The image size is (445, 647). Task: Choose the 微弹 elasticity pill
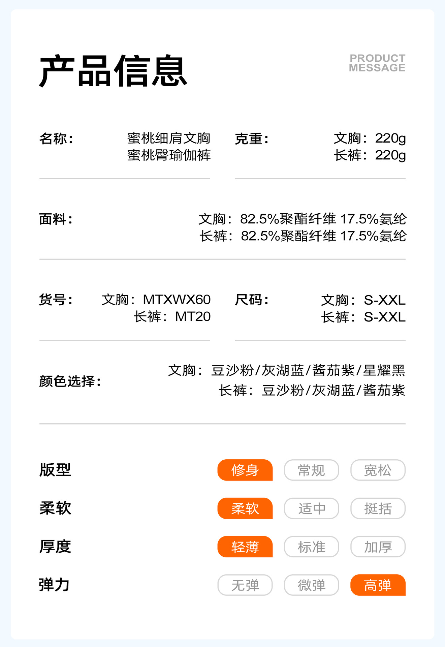pos(311,585)
